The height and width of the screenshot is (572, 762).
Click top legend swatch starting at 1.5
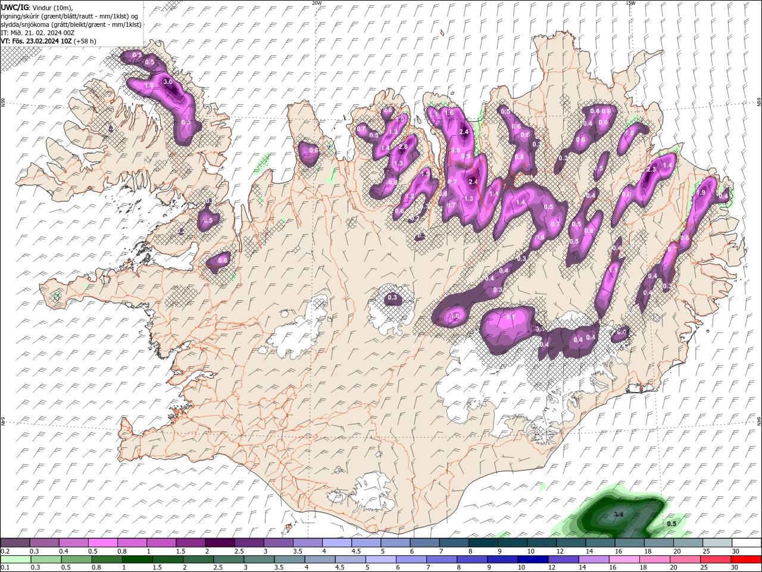coord(190,543)
